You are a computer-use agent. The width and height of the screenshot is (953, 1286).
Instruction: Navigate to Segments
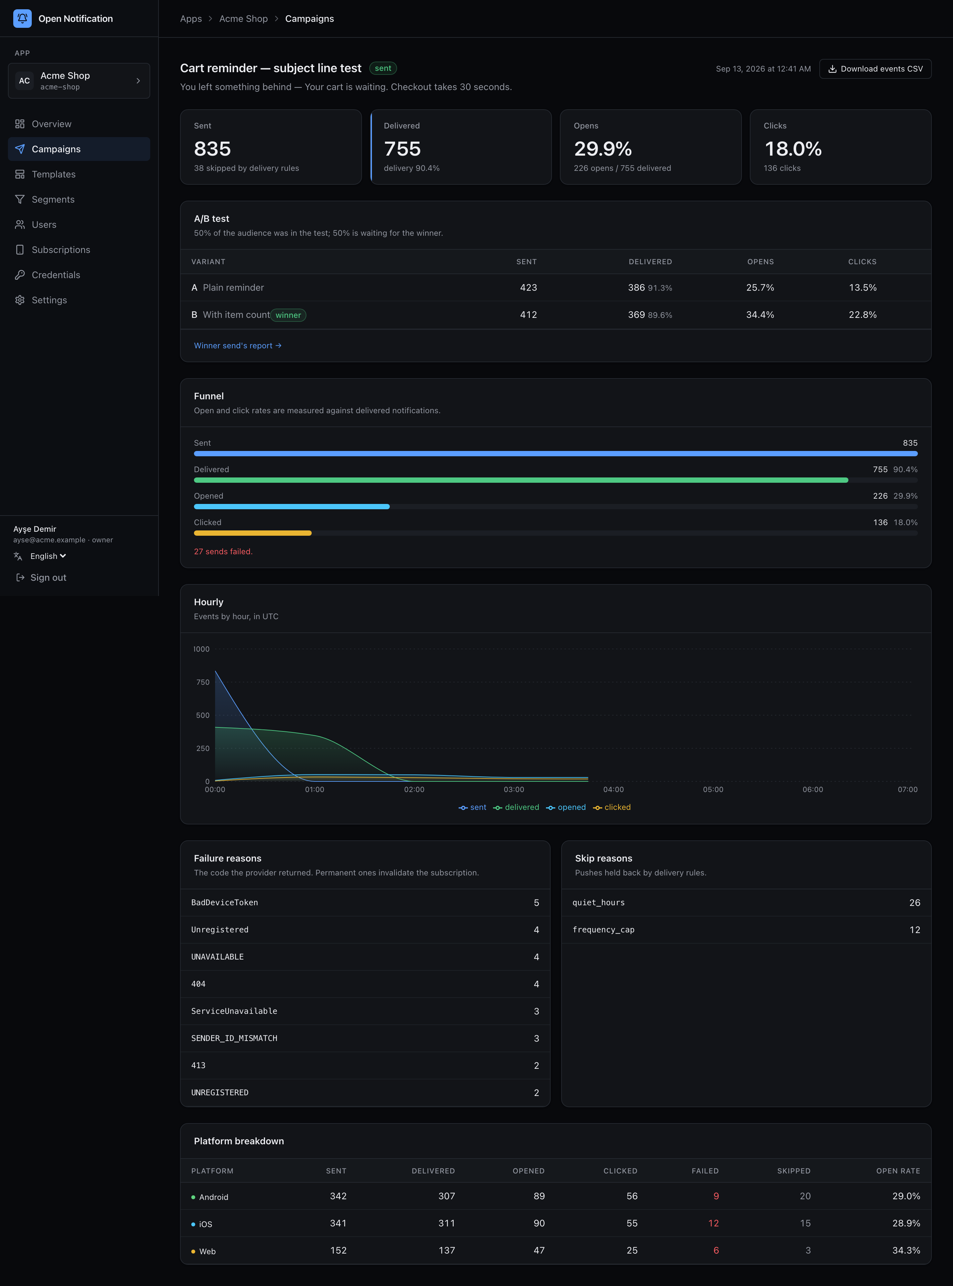(x=79, y=199)
